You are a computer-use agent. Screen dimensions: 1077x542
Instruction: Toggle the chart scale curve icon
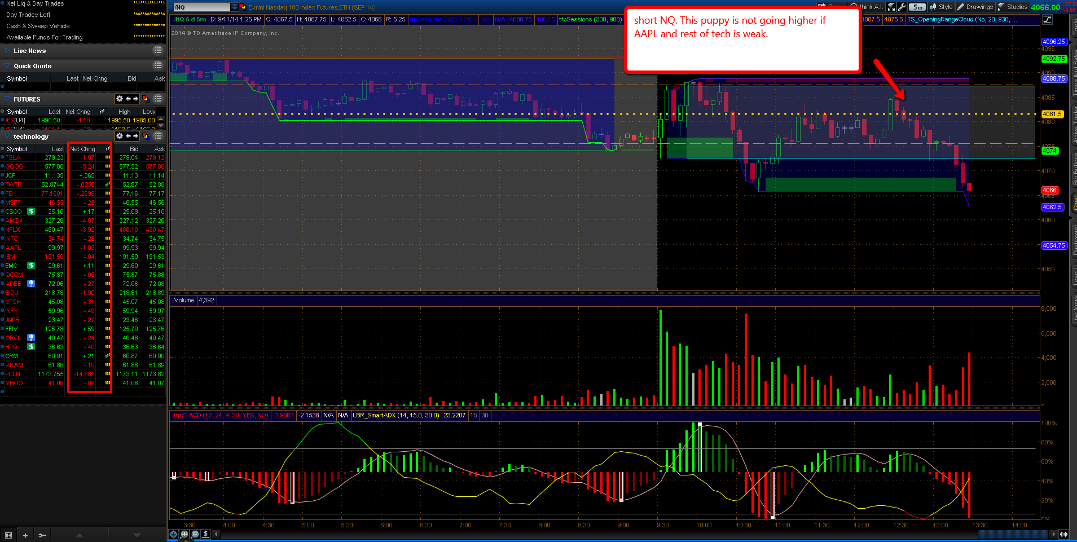tap(1048, 19)
